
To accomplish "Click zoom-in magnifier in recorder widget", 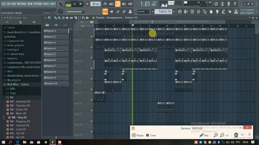I will click(x=216, y=135).
